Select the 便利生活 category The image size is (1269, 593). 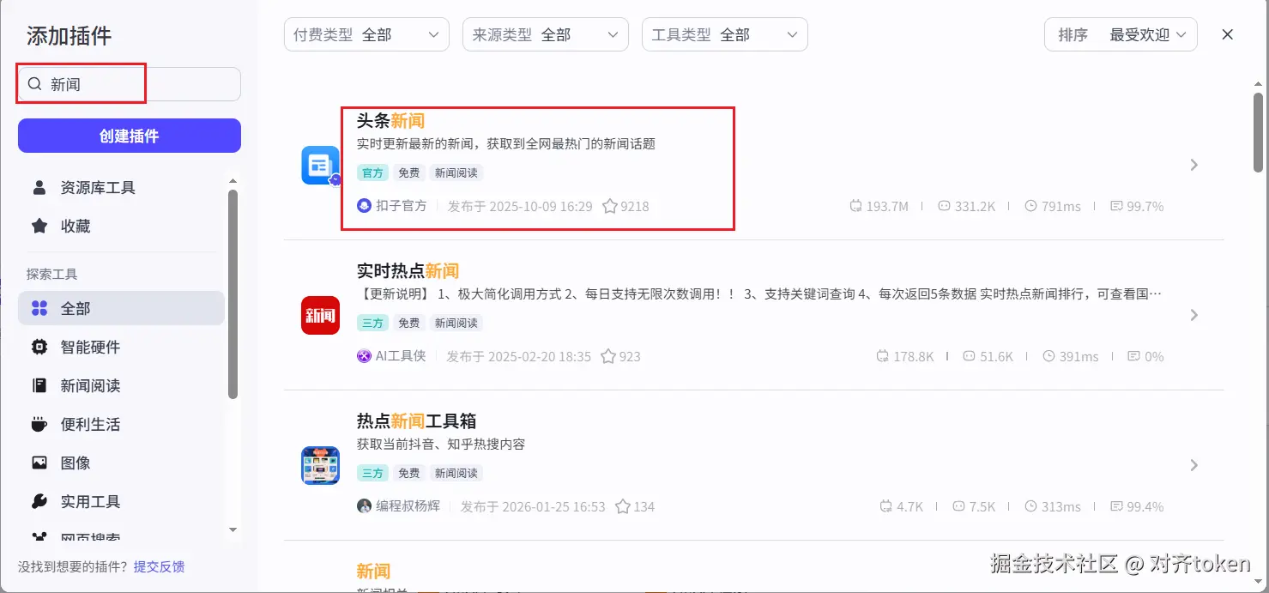pos(121,424)
